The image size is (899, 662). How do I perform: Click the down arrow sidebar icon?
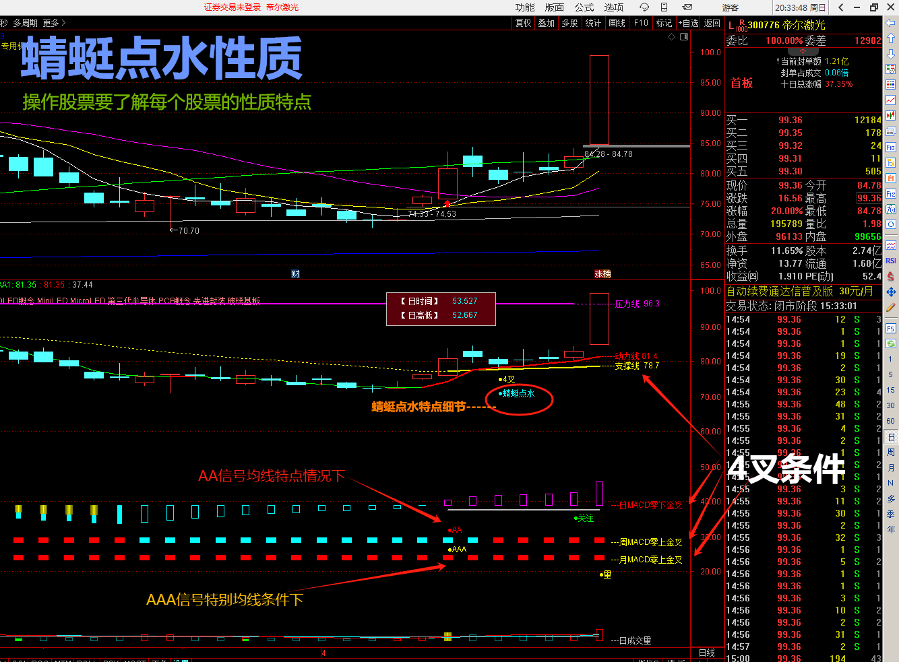pyautogui.click(x=891, y=54)
